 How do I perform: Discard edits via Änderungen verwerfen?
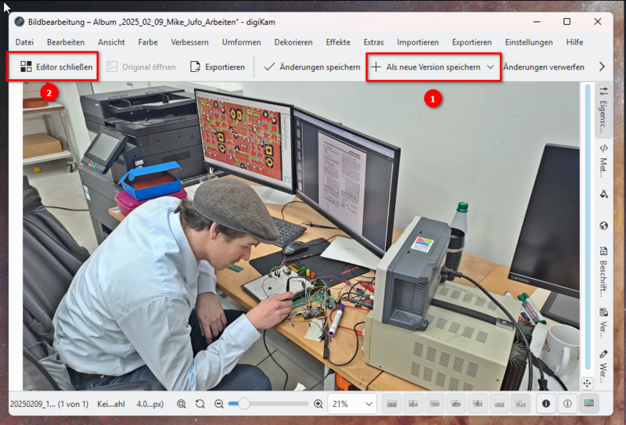tap(543, 67)
